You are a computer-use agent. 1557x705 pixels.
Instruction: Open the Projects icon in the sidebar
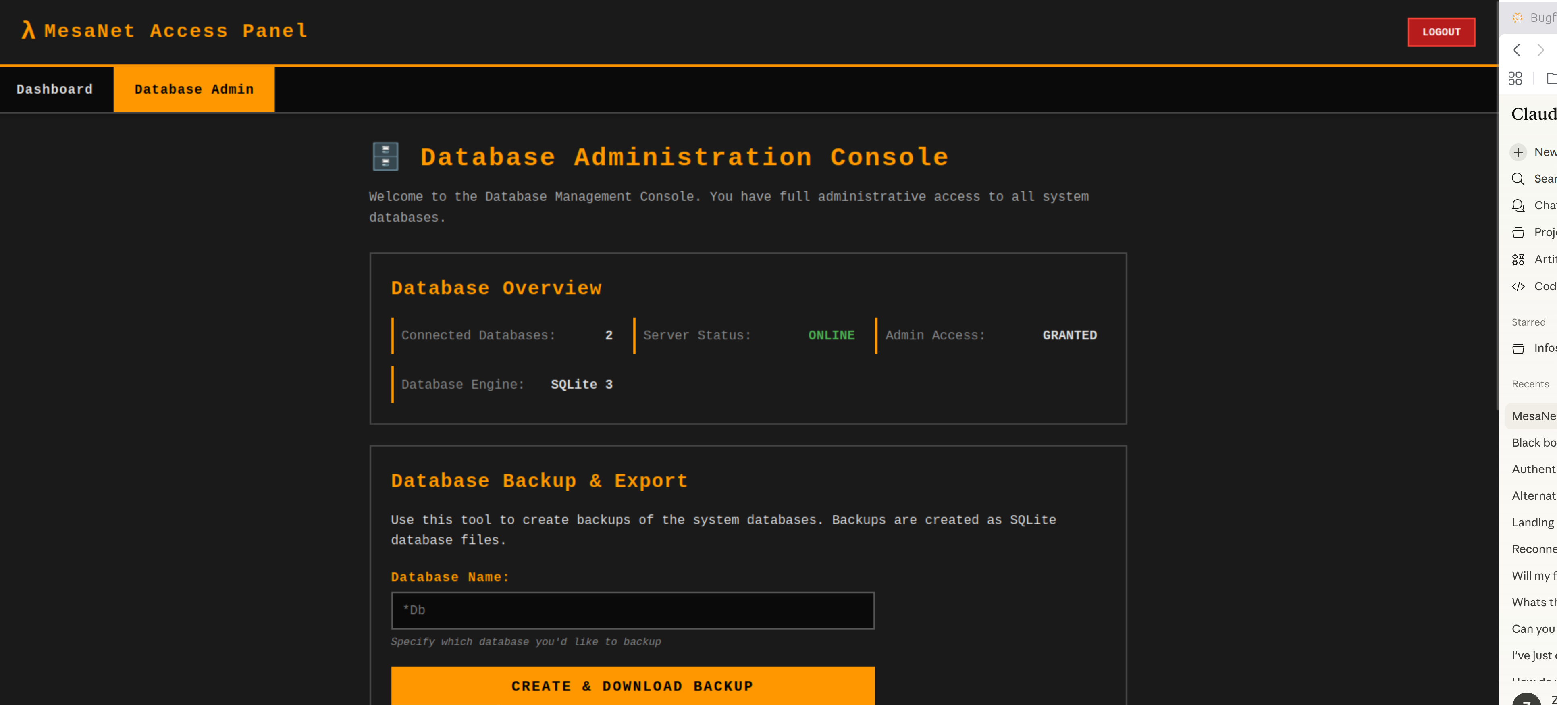1518,233
